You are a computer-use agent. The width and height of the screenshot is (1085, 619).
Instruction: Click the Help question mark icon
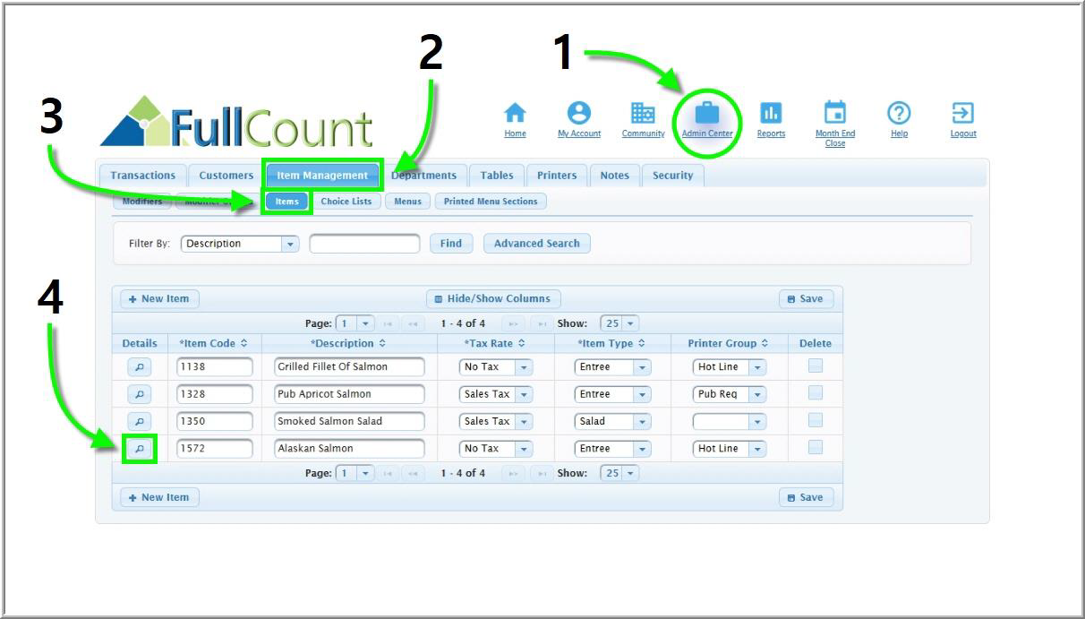(899, 113)
